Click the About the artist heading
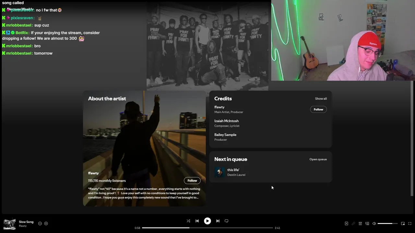Screen dimensions: 415x233 (107, 99)
